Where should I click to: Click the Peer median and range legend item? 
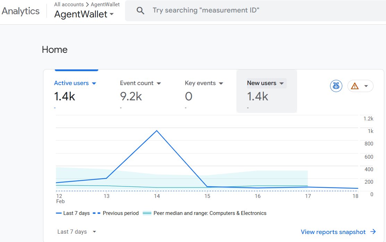click(204, 213)
